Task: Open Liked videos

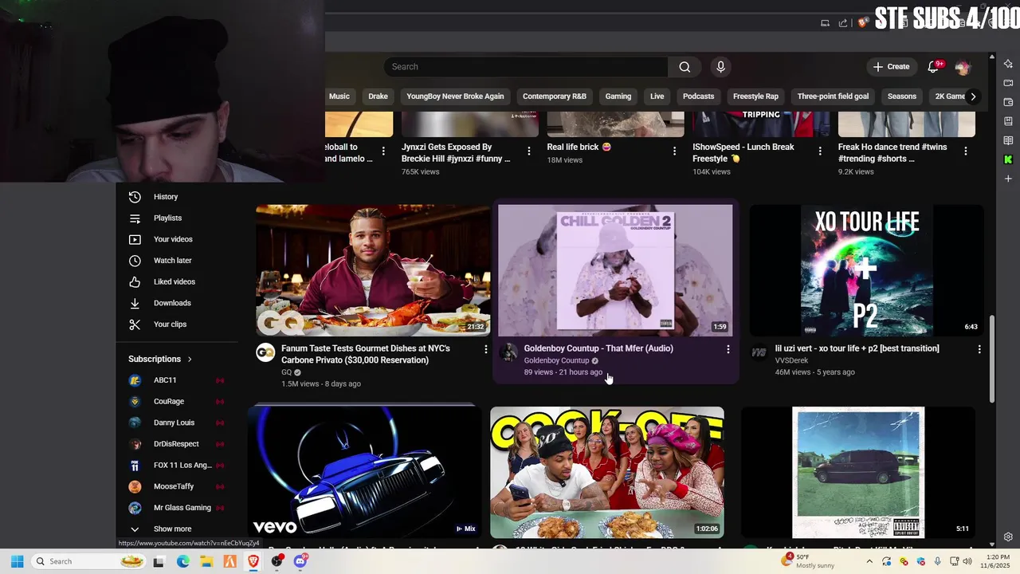Action: tap(175, 281)
